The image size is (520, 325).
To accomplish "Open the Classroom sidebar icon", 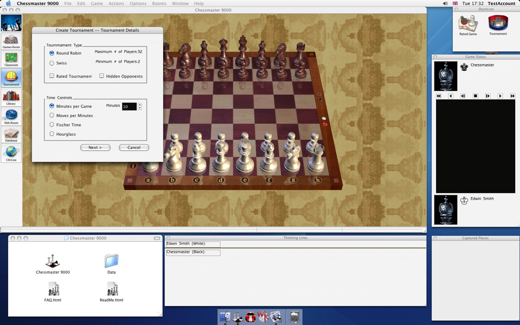I will pyautogui.click(x=11, y=59).
